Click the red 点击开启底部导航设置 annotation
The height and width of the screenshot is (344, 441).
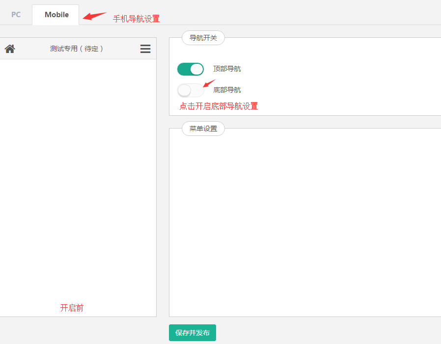(219, 106)
